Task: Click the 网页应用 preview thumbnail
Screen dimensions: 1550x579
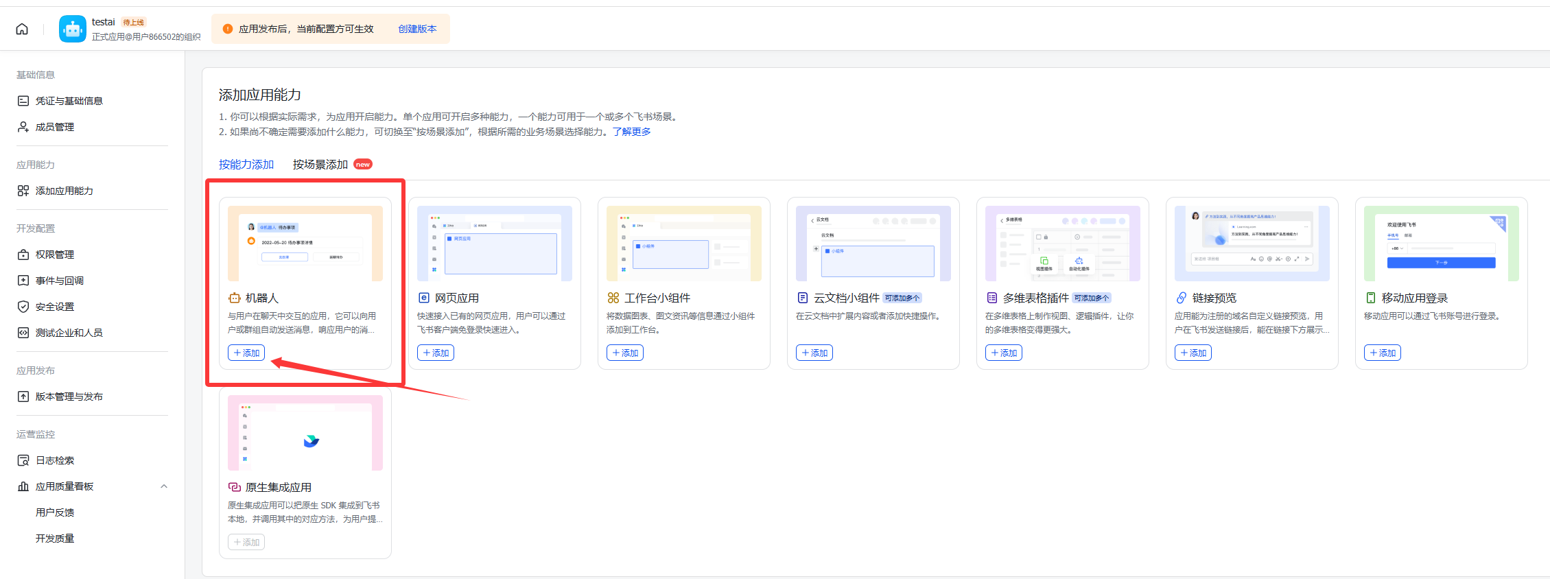Action: coord(495,244)
